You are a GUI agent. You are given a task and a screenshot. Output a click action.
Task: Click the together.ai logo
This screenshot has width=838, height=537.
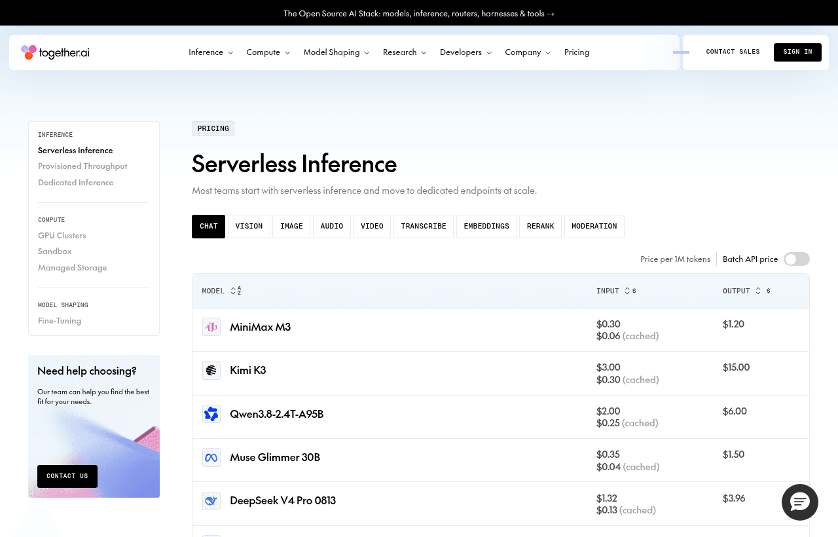pos(55,52)
